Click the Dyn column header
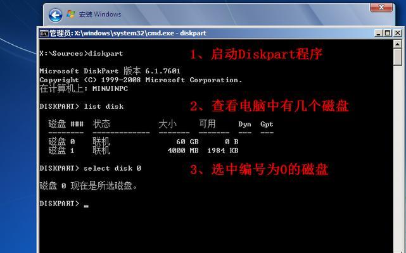This screenshot has width=406, height=253. (244, 125)
